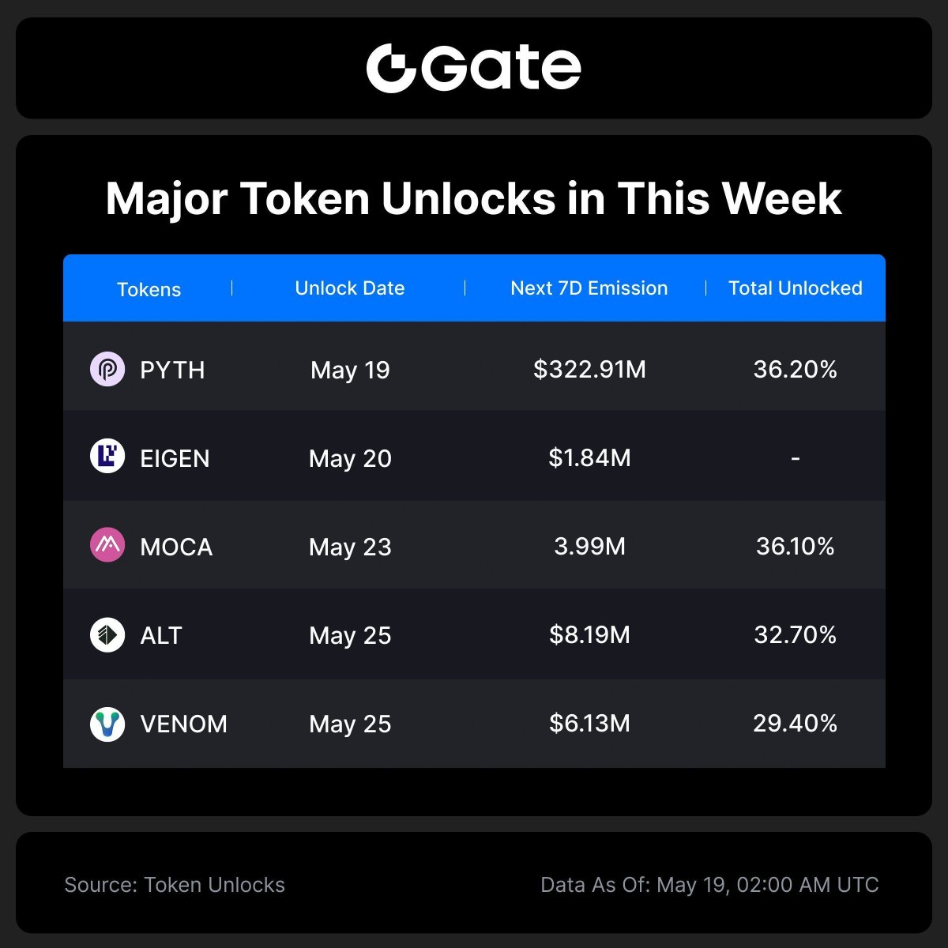Image resolution: width=948 pixels, height=948 pixels.
Task: Click the Gate logo icon
Action: click(391, 68)
